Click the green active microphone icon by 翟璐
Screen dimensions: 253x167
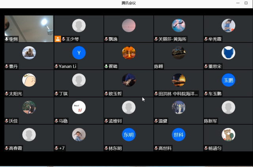[106, 66]
